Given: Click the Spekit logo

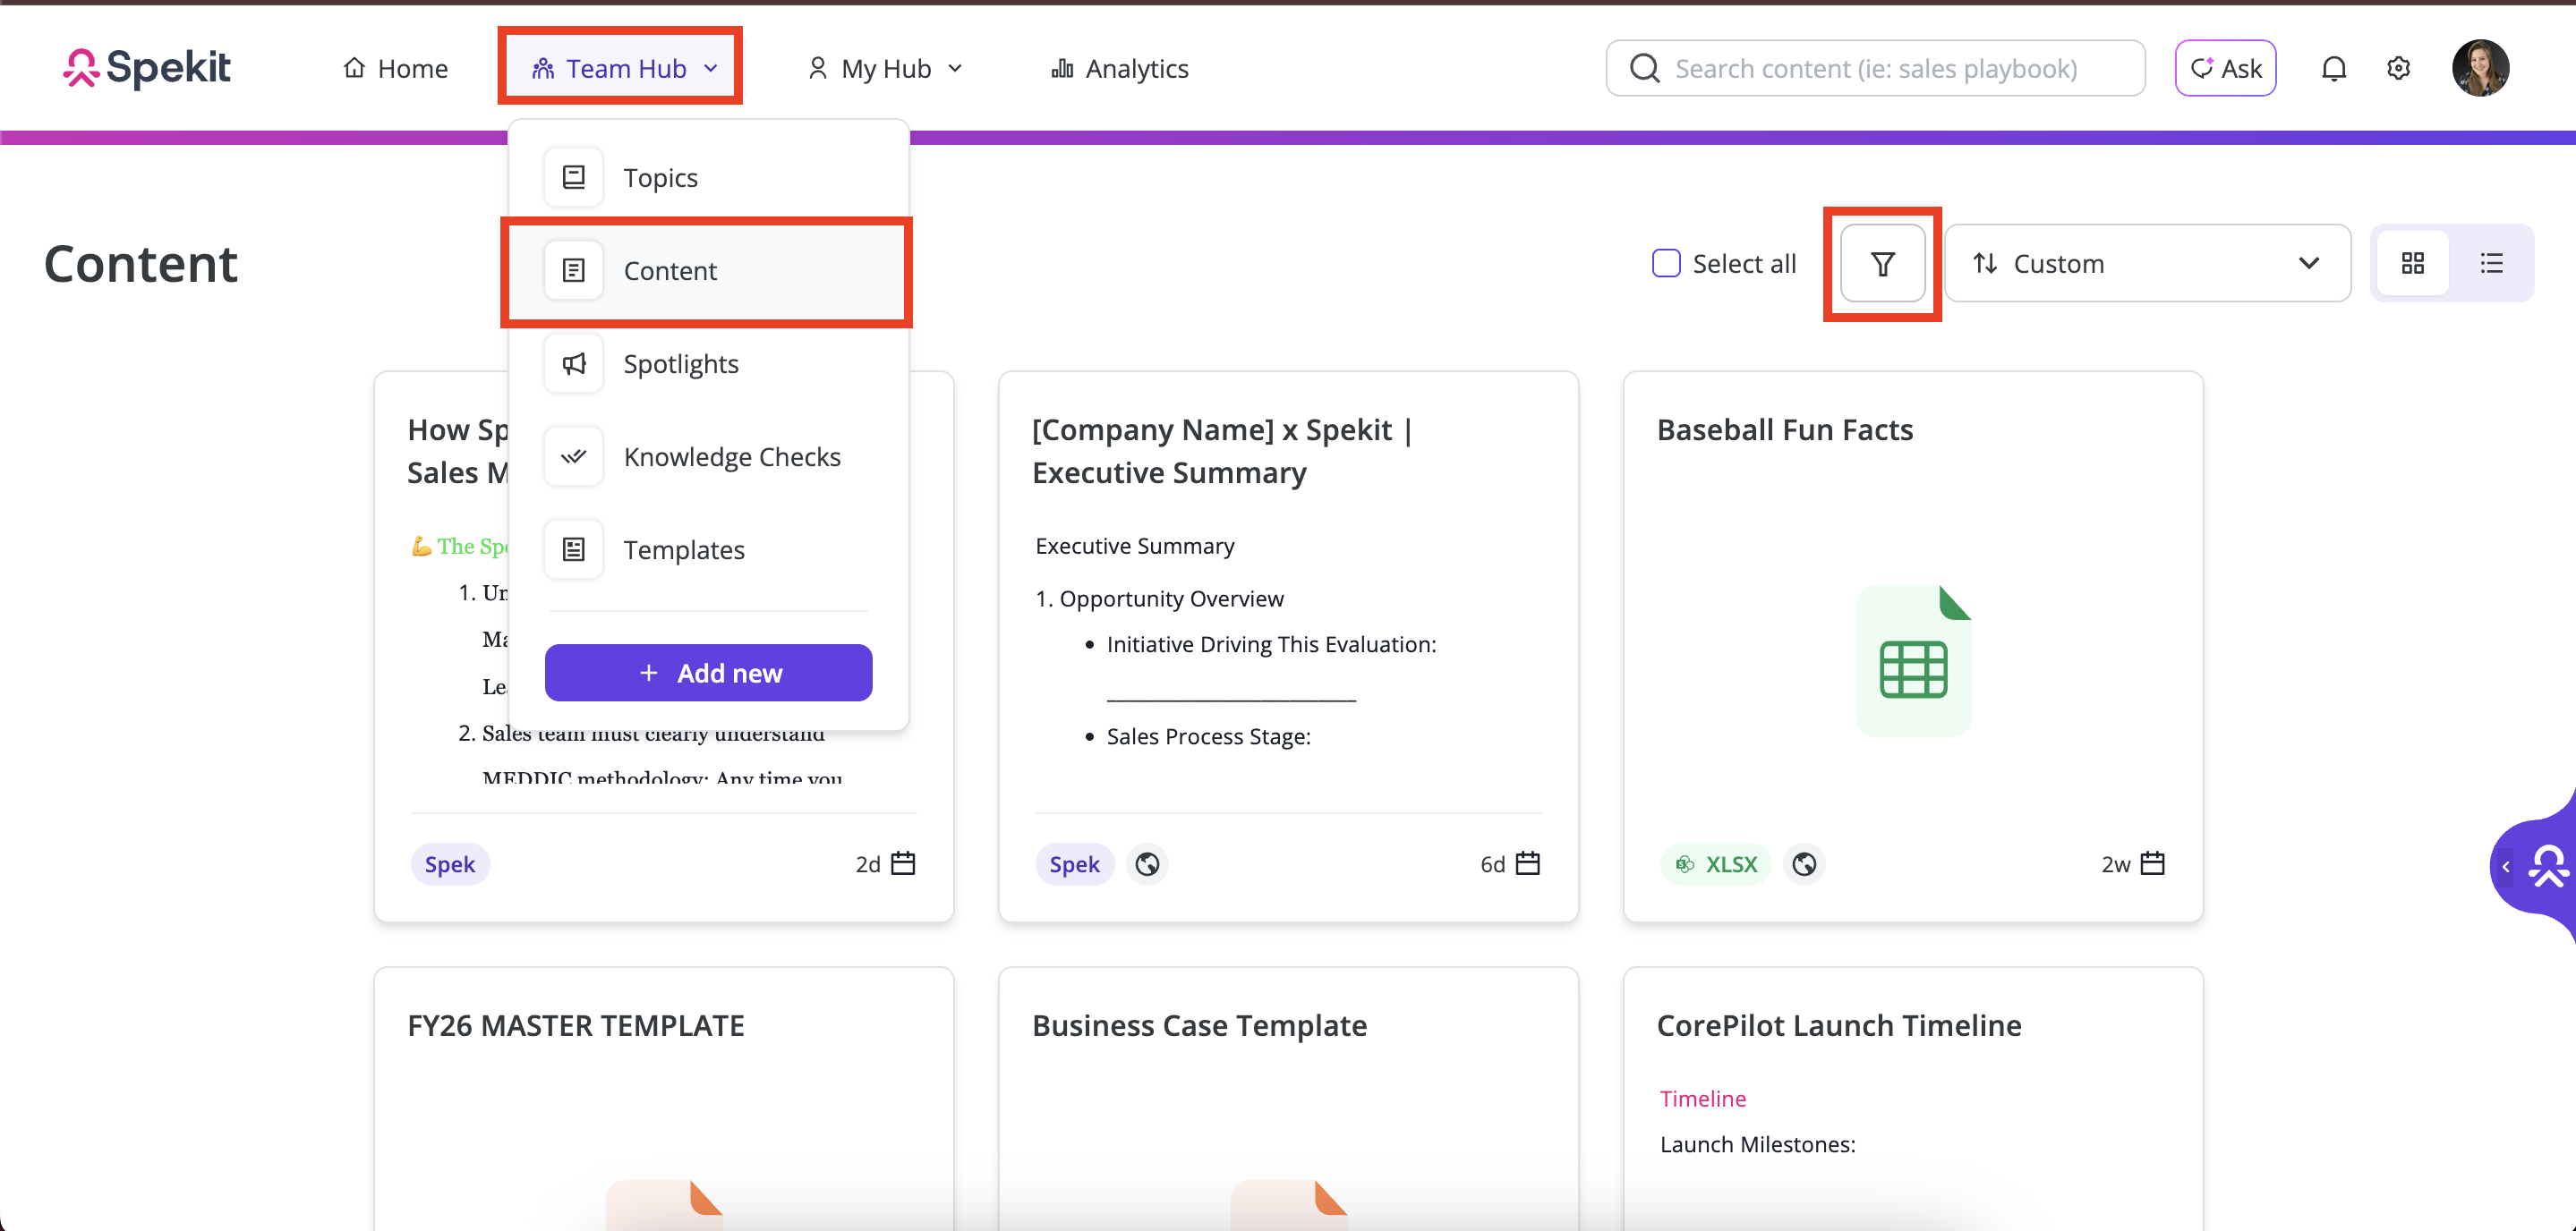Looking at the screenshot, I should pyautogui.click(x=146, y=68).
